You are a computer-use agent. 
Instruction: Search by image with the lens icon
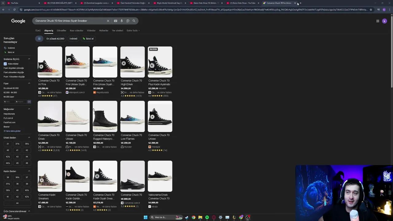[x=128, y=21]
